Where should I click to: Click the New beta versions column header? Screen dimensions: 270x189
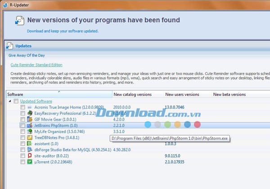click(241, 94)
